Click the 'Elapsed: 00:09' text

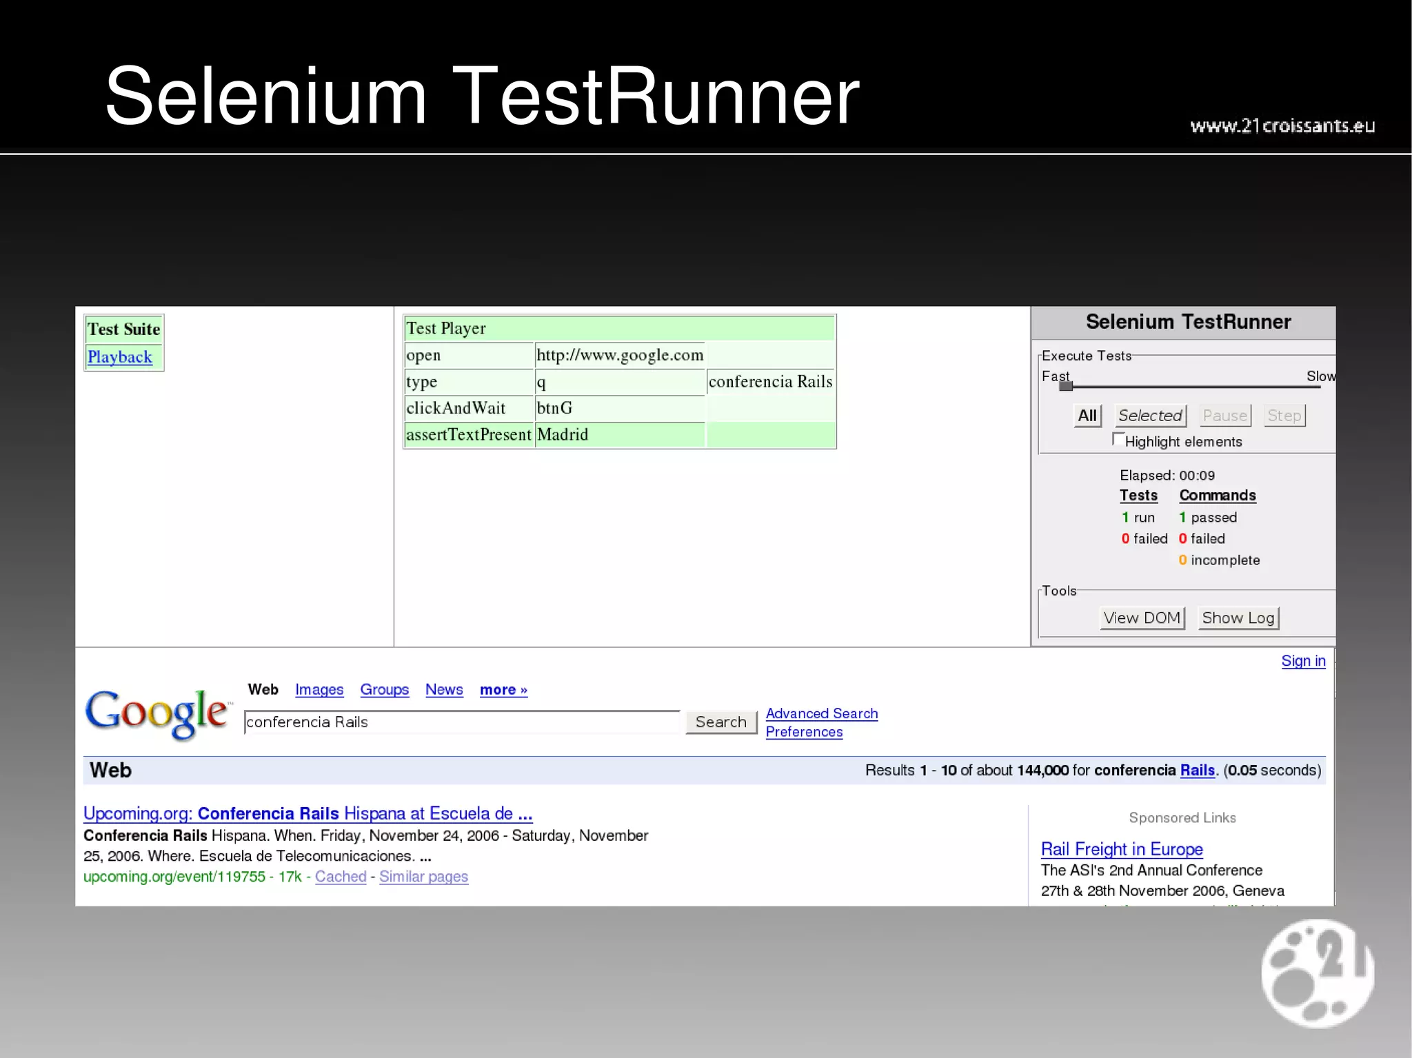(x=1167, y=476)
